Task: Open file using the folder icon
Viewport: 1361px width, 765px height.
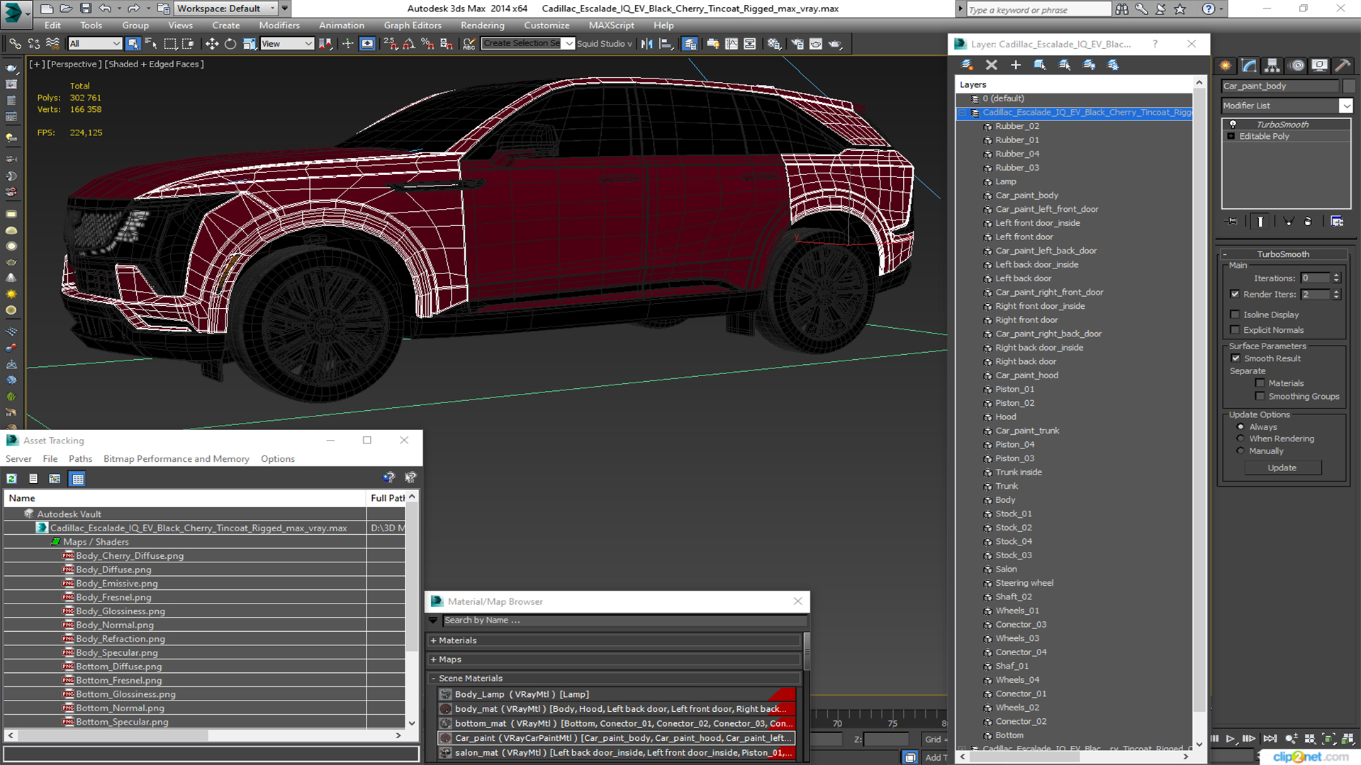Action: click(66, 8)
